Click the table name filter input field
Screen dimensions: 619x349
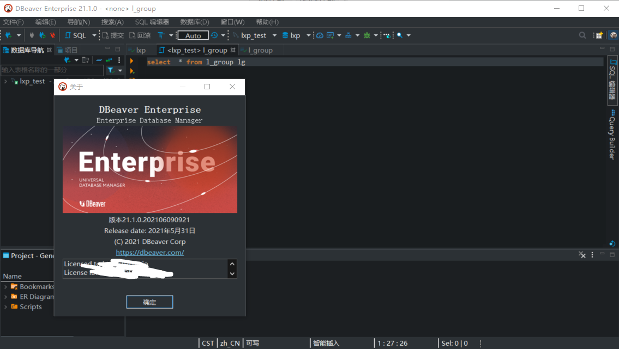(x=52, y=70)
